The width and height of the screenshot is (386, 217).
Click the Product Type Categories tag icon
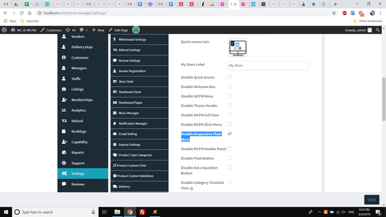(x=115, y=155)
